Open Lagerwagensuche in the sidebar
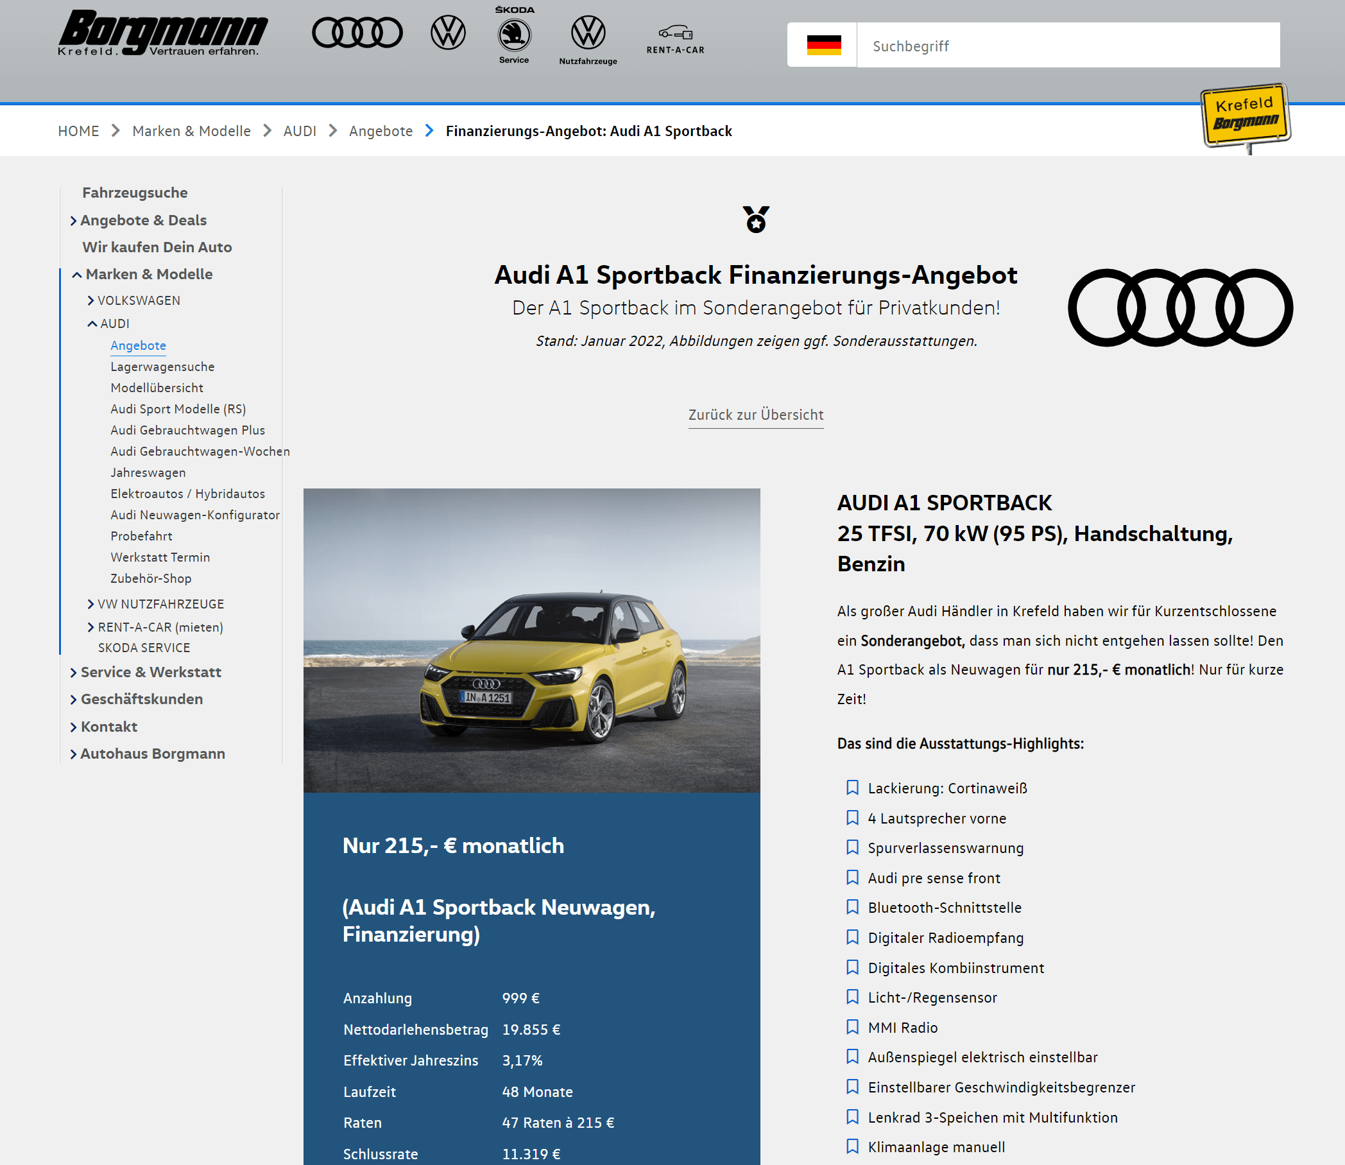Image resolution: width=1345 pixels, height=1165 pixels. point(162,367)
